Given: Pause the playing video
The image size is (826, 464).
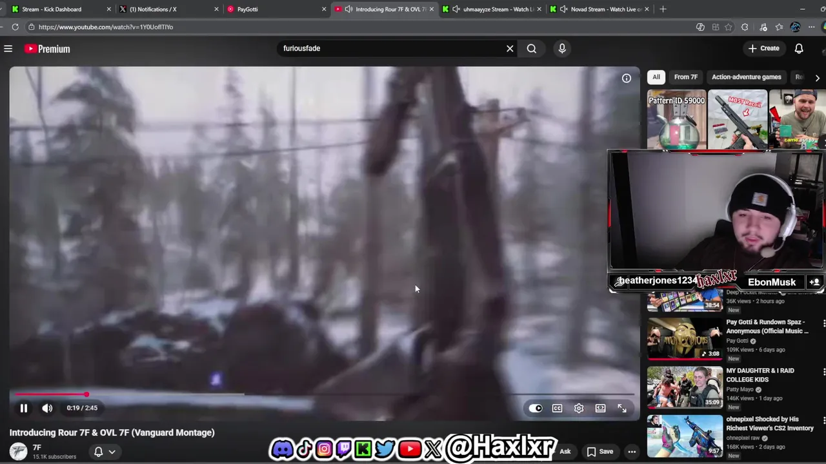Looking at the screenshot, I should tap(24, 408).
